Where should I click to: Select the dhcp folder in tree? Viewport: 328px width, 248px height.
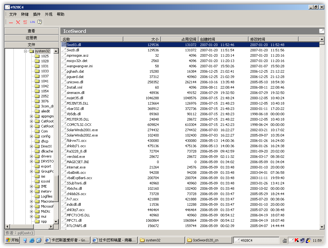[44, 141]
